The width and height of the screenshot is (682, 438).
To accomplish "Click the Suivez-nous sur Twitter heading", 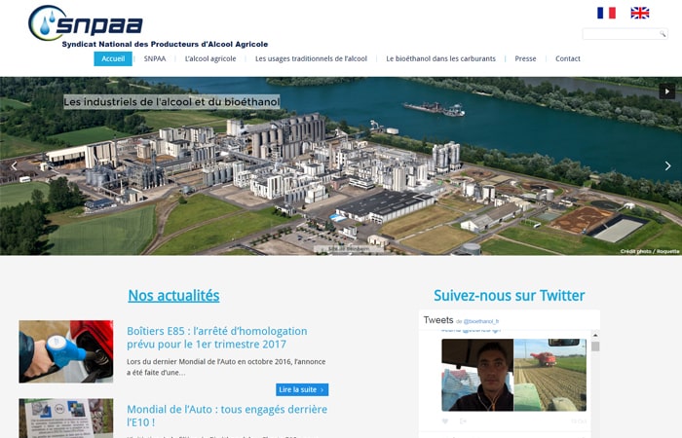I will click(x=509, y=296).
